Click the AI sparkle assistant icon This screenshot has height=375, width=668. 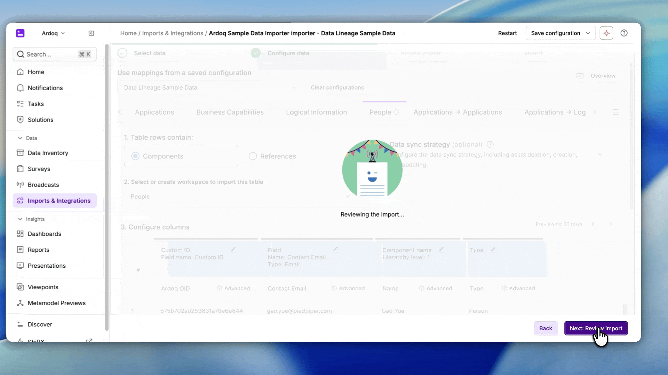tap(606, 33)
